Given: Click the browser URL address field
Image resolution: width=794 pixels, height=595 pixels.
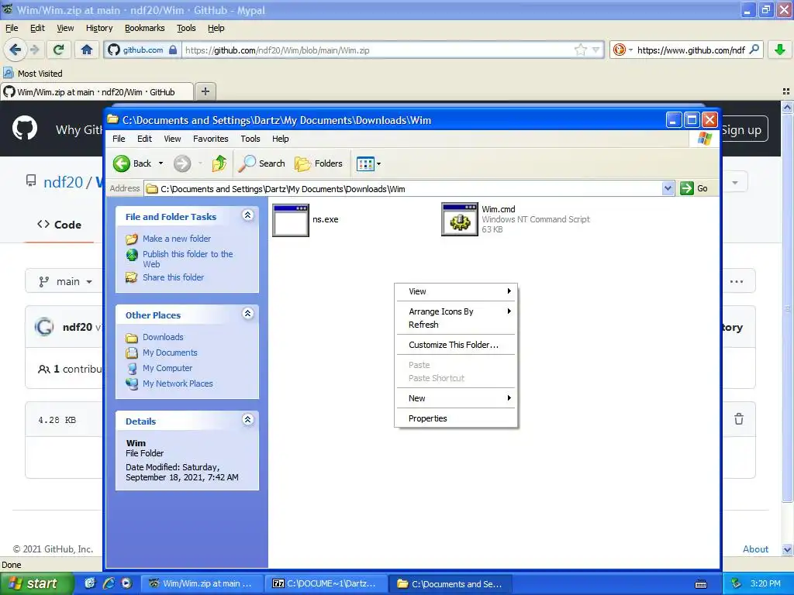Looking at the screenshot, I should tap(378, 50).
